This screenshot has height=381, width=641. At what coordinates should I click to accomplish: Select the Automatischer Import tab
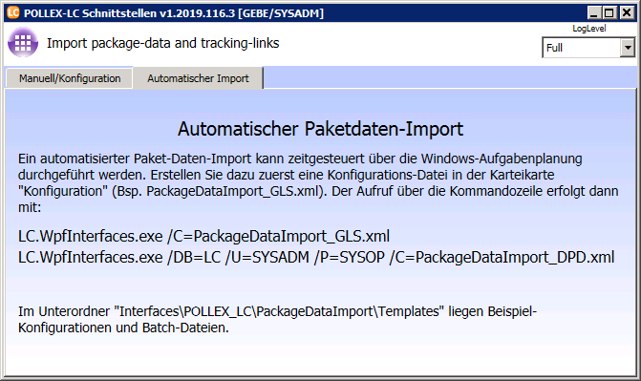[x=198, y=78]
